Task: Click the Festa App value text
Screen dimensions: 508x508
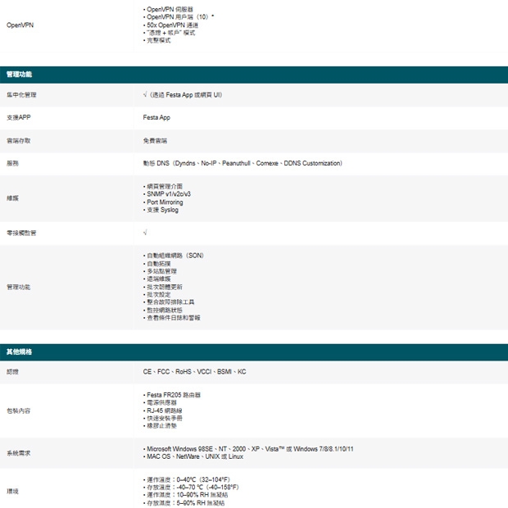Action: (156, 118)
